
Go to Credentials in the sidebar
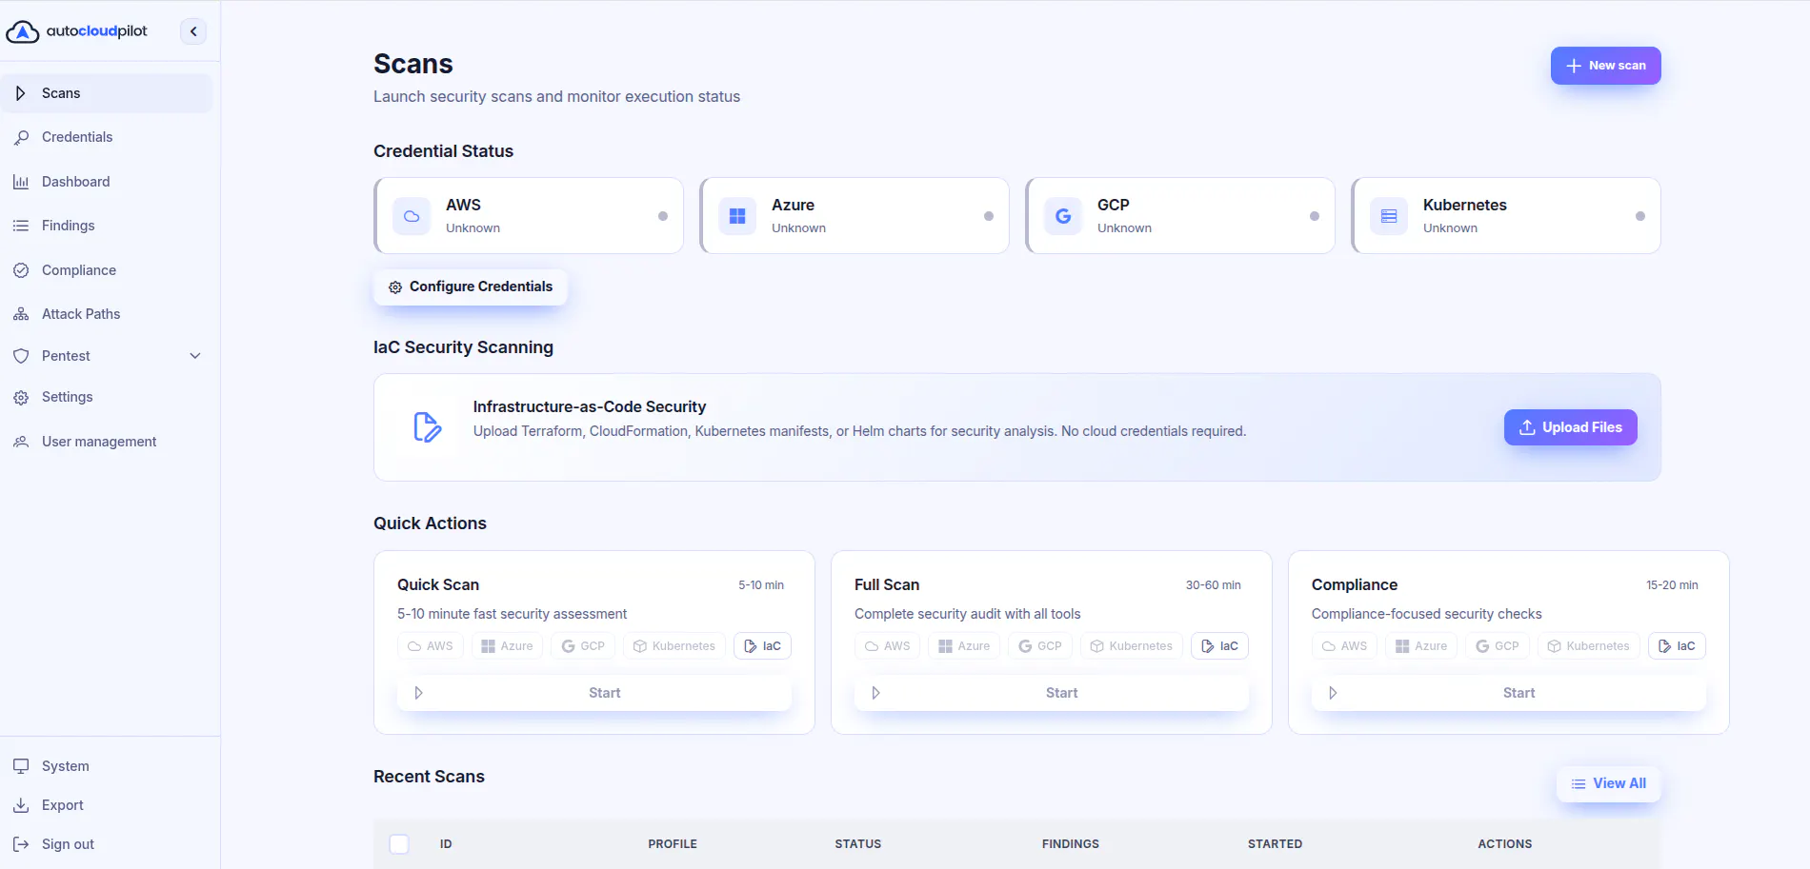[x=107, y=137]
